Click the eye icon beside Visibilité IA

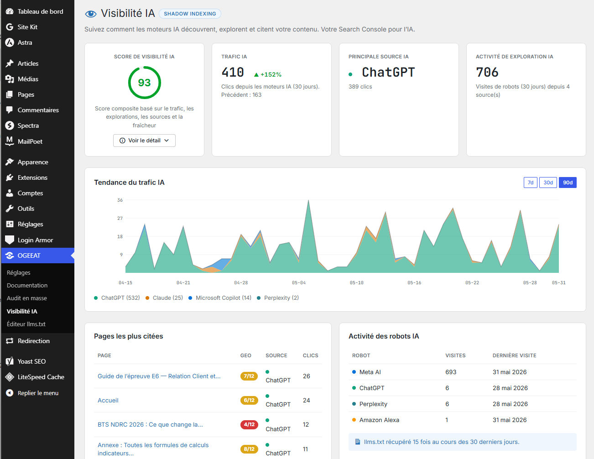pyautogui.click(x=91, y=14)
